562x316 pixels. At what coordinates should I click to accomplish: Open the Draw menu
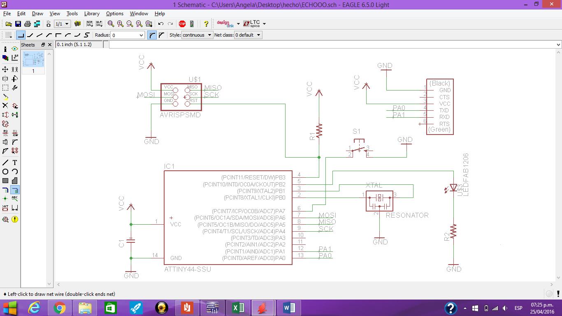pos(37,14)
